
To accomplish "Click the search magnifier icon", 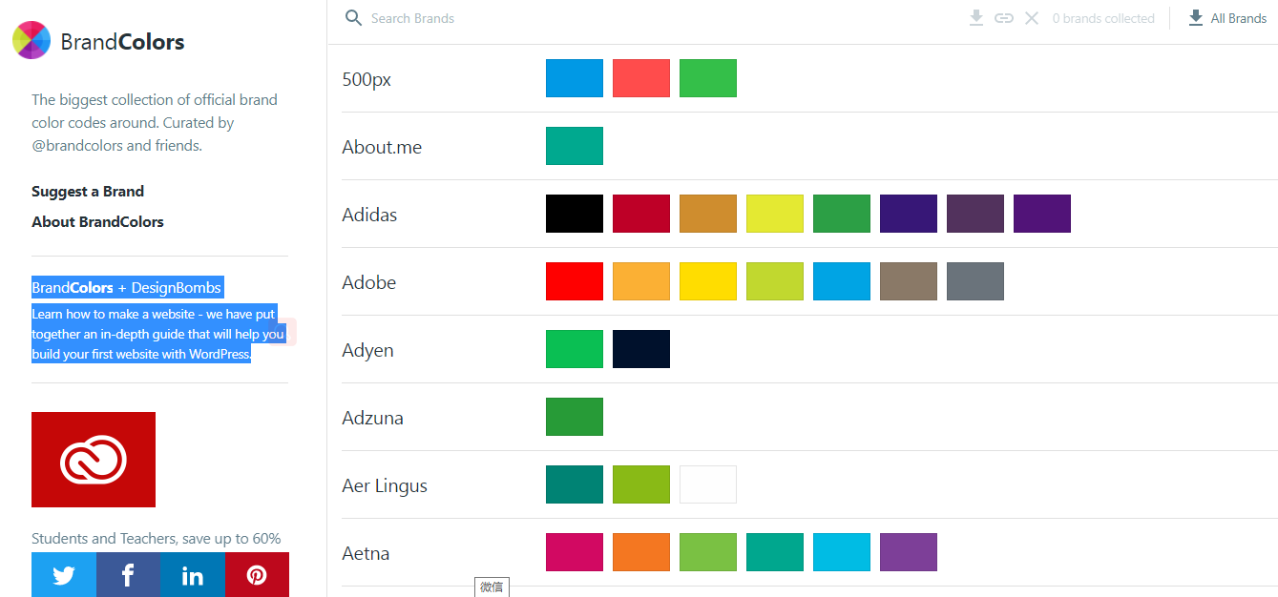I will tap(354, 18).
